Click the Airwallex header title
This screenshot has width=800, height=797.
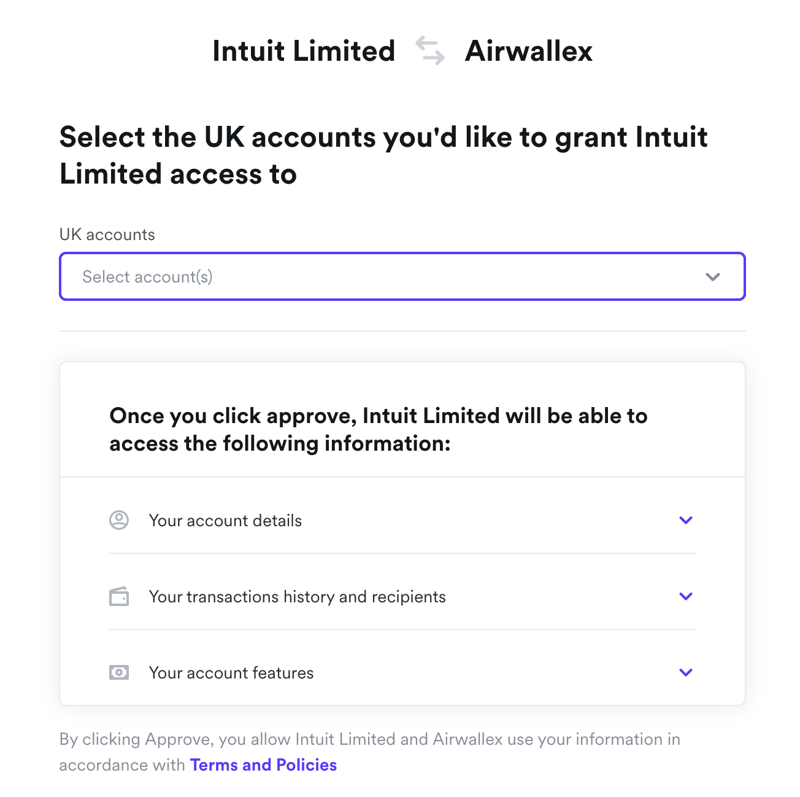point(529,51)
